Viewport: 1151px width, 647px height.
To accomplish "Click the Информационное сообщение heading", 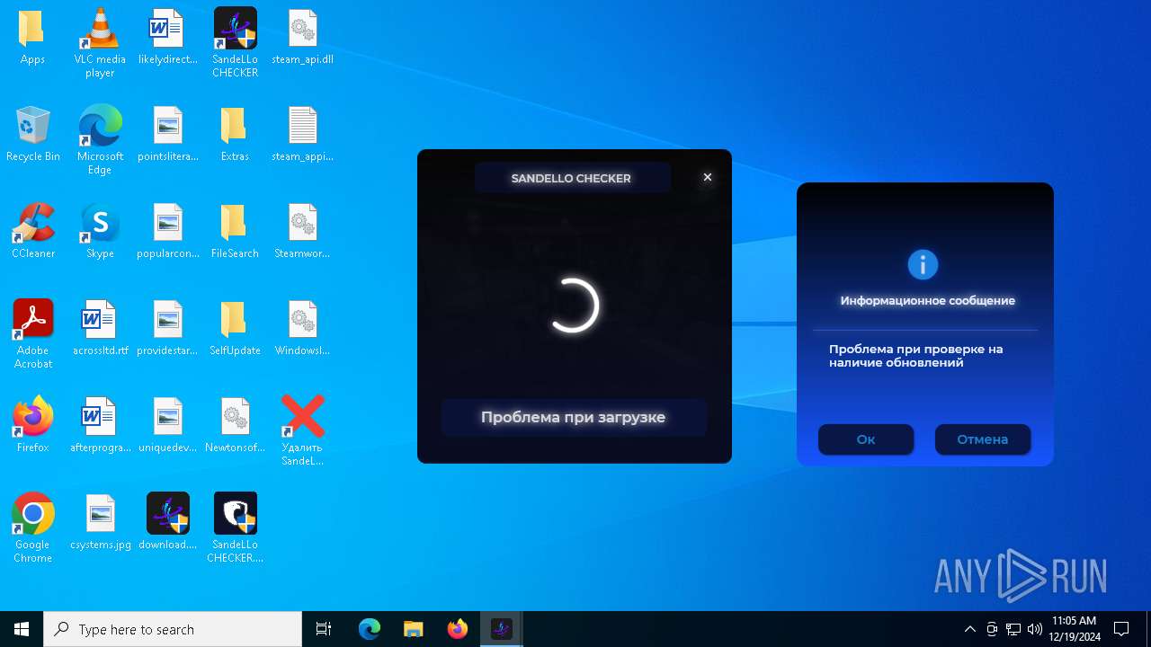I will (x=927, y=301).
